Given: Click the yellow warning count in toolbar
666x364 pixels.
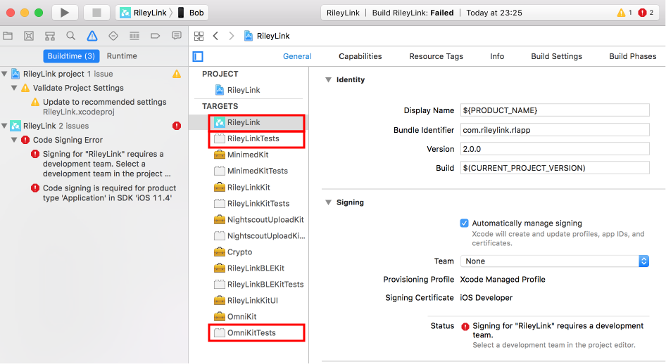Looking at the screenshot, I should coord(624,13).
